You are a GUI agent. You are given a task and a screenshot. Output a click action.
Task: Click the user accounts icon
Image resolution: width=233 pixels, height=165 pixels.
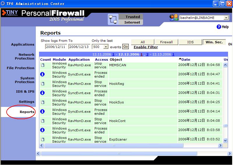174,17
